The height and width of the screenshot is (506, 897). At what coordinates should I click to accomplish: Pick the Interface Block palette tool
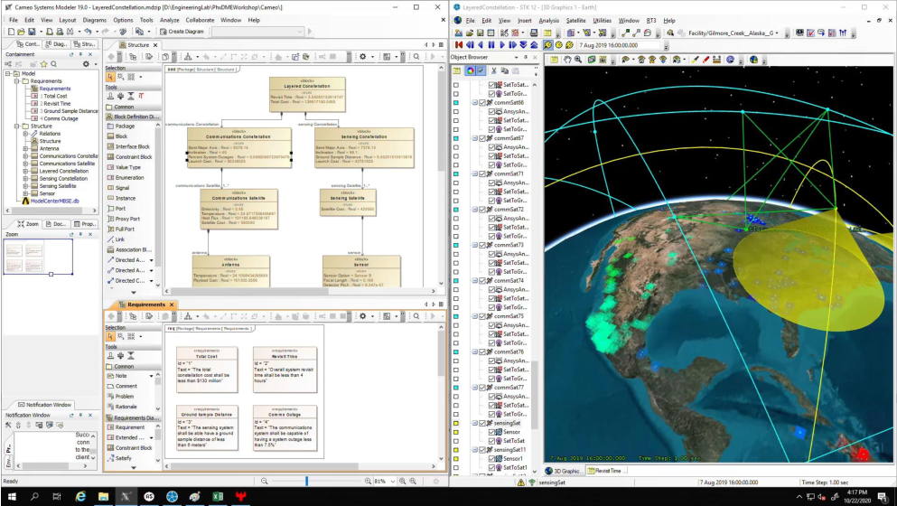click(x=133, y=146)
